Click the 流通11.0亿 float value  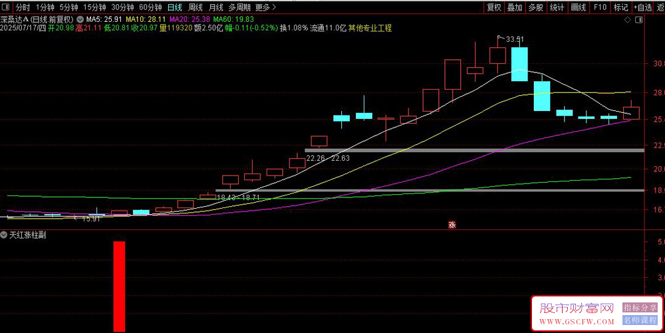[329, 29]
